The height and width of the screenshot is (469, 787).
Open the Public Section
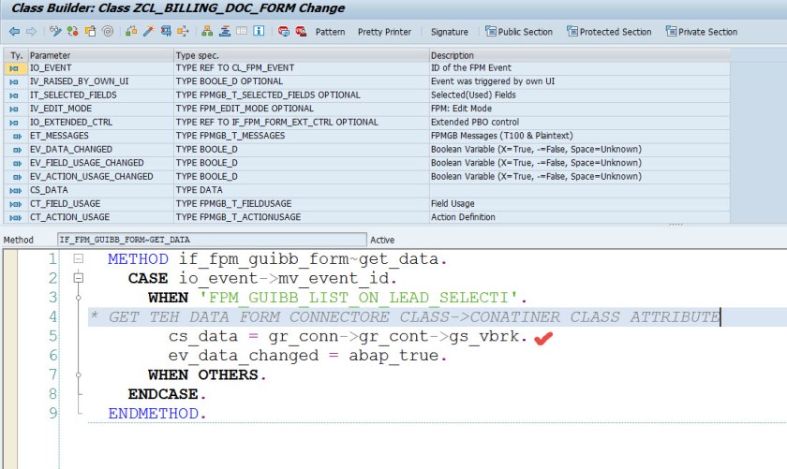click(519, 32)
